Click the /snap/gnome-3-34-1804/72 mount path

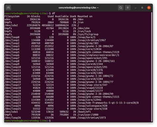(x=95, y=76)
